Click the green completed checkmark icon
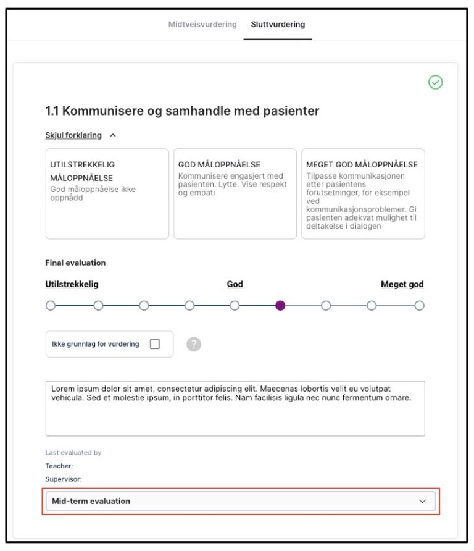 [x=435, y=82]
